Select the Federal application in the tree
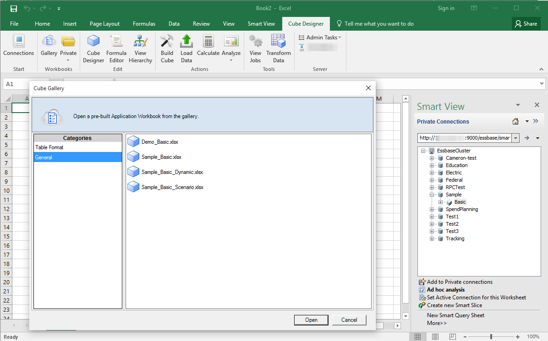Image resolution: width=548 pixels, height=341 pixels. click(x=454, y=180)
